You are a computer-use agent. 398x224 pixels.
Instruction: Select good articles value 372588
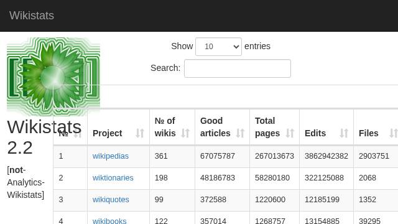(x=213, y=200)
